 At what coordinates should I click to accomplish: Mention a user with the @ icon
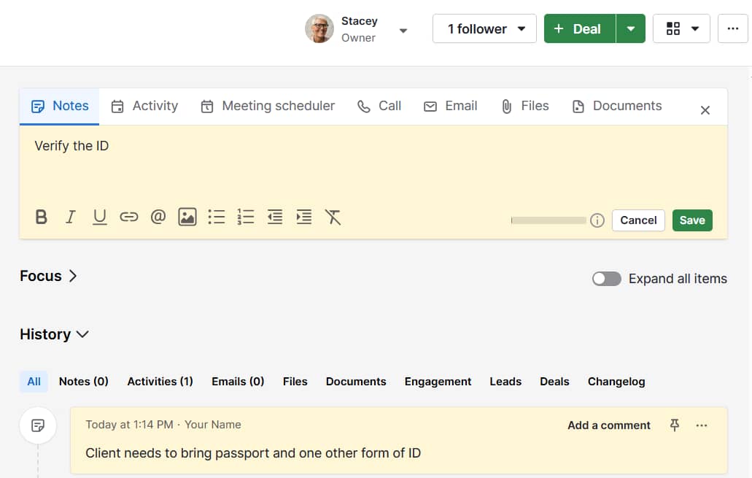(x=158, y=217)
